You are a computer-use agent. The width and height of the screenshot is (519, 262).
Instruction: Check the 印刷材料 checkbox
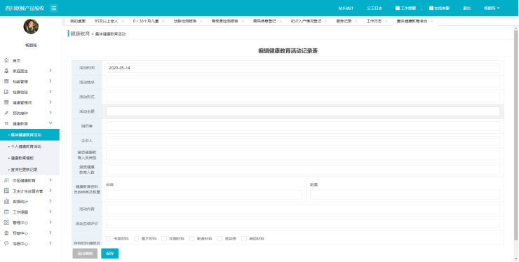[x=164, y=238]
